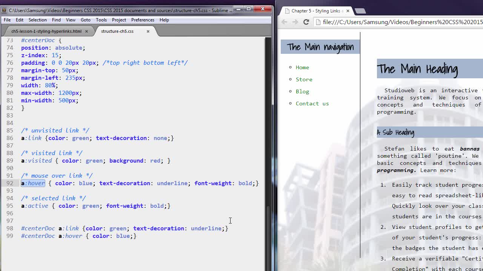483x271 pixels.
Task: Close the structure-ch5.css tab
Action: (148, 31)
